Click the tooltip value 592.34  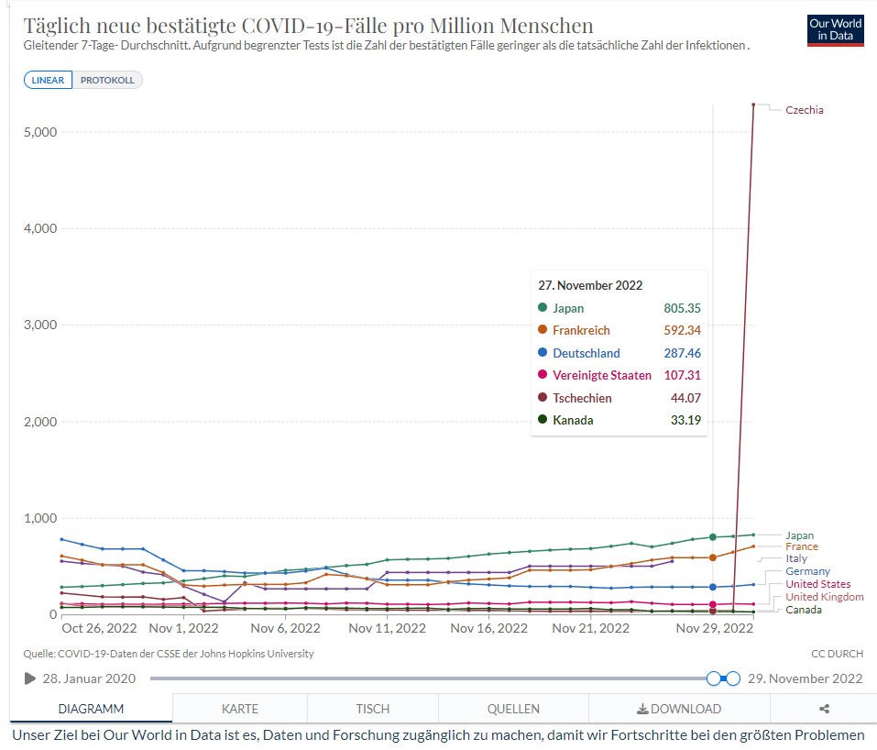683,331
